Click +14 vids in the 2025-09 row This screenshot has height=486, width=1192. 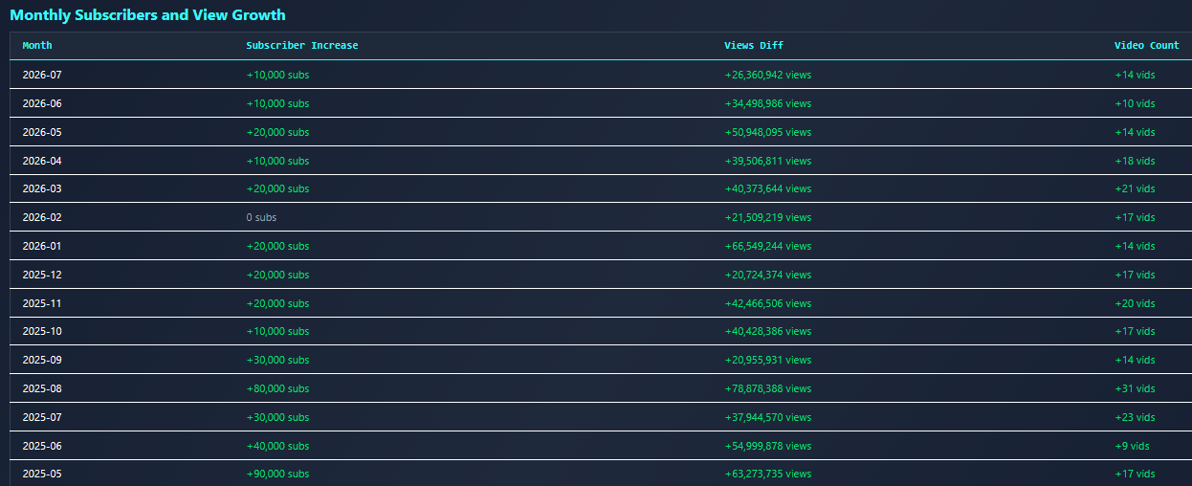(x=1135, y=360)
